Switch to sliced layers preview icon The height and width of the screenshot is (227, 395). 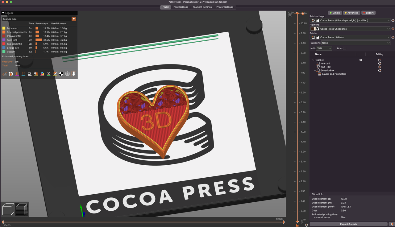pyautogui.click(x=22, y=209)
